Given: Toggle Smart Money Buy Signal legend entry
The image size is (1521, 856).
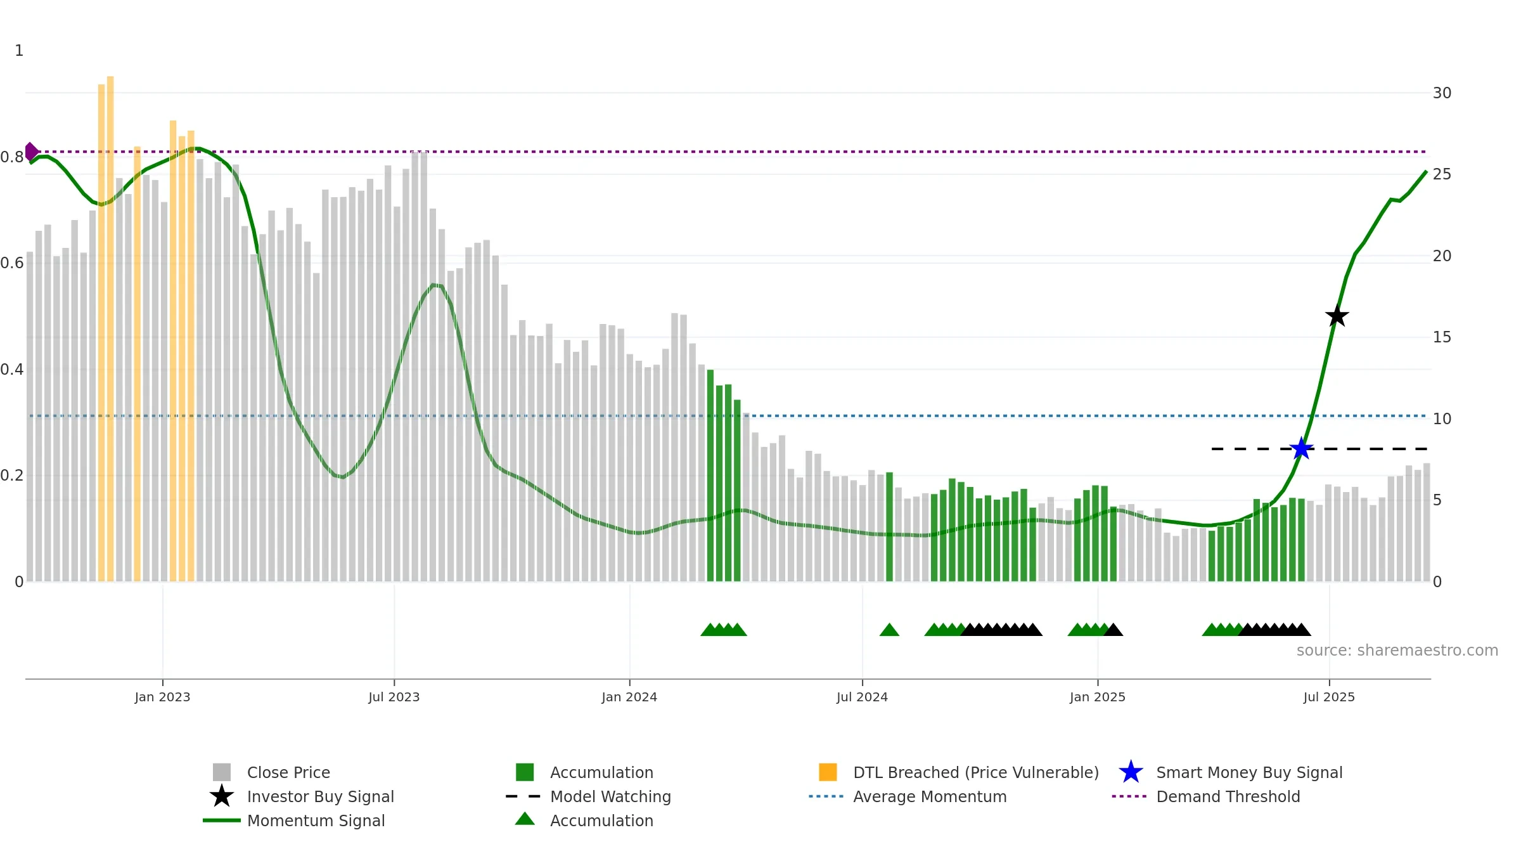Looking at the screenshot, I should (x=1230, y=772).
